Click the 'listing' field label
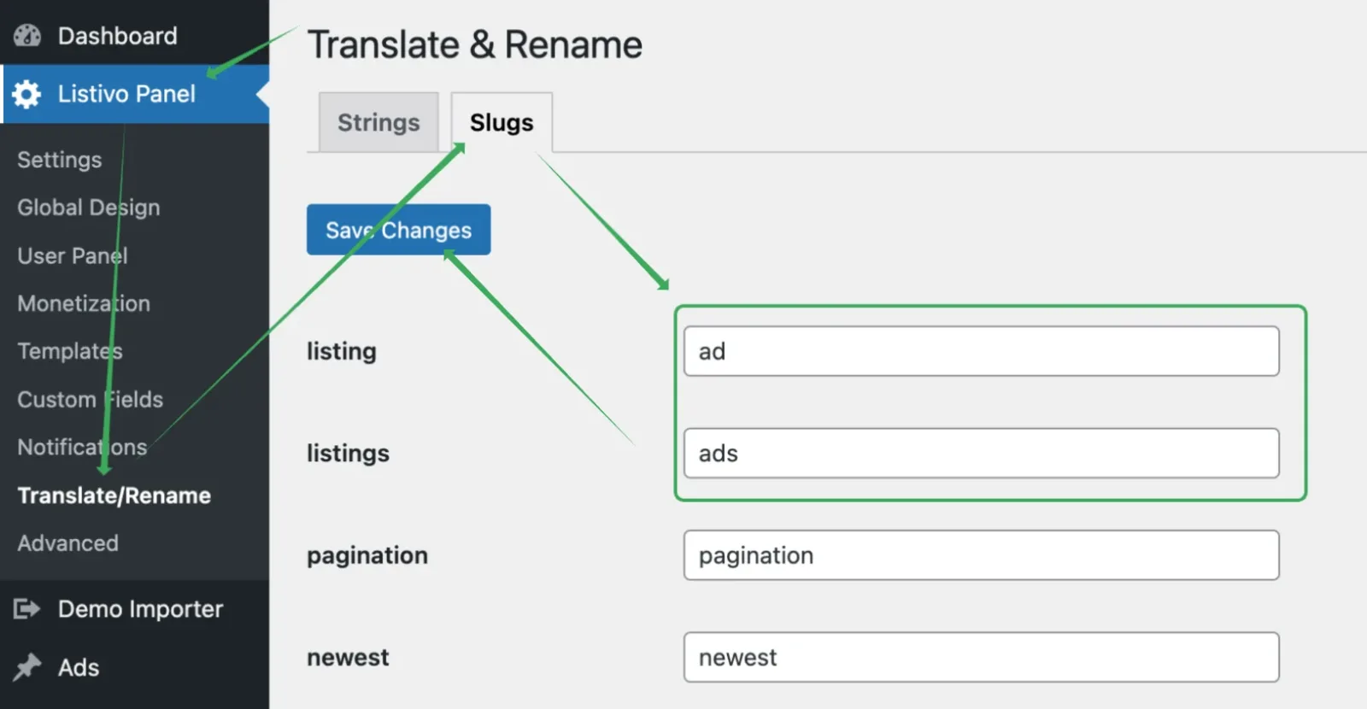The height and width of the screenshot is (709, 1367). [342, 351]
